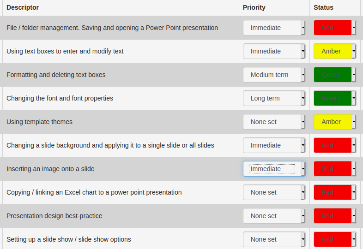Image resolution: width=363 pixels, height=249 pixels.
Task: Change priority for Changing a slide background
Action: (x=274, y=145)
